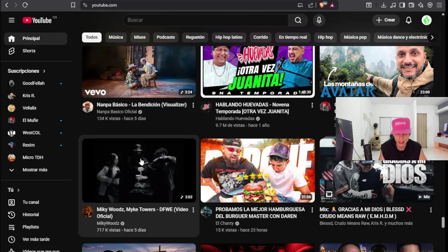The height and width of the screenshot is (252, 448).
Task: Click the install app icon in the address bar
Action: [300, 5]
